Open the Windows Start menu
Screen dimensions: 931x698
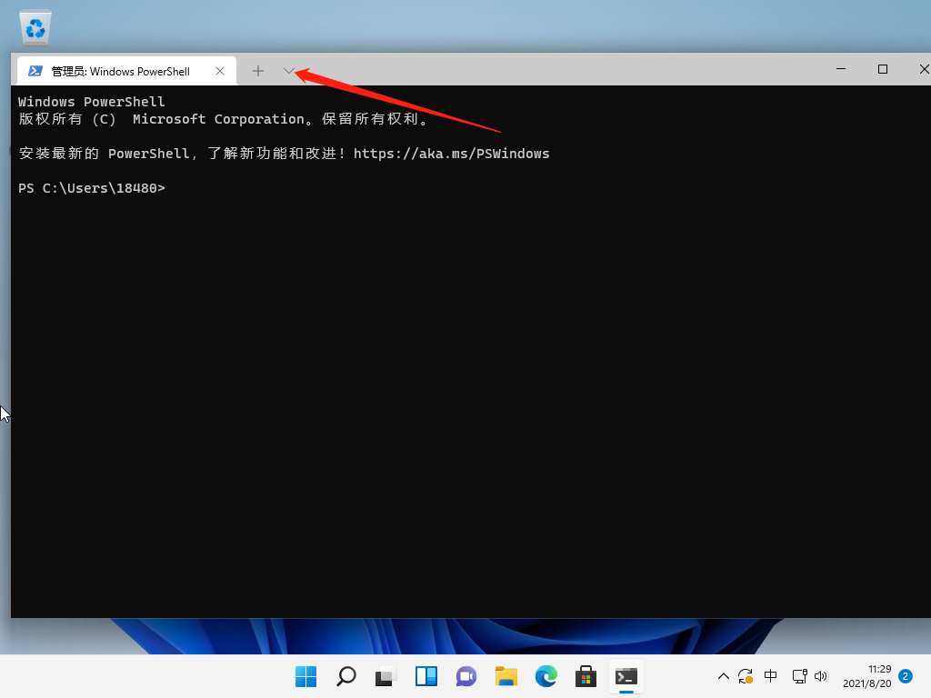point(305,676)
